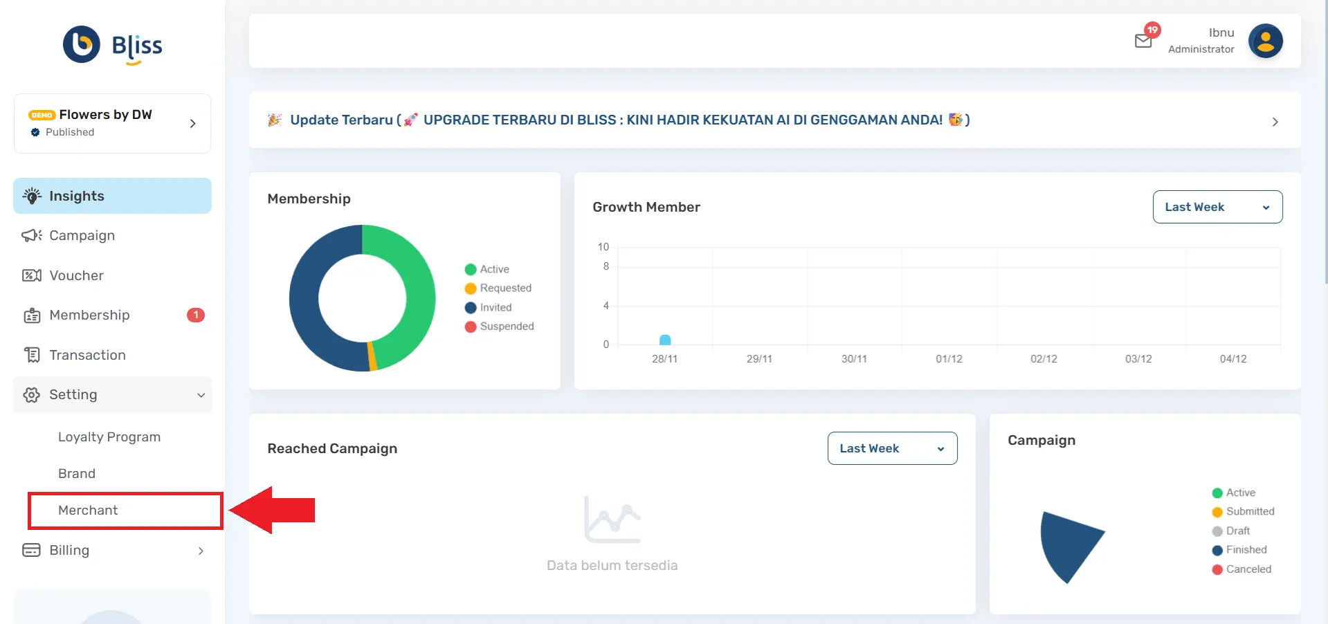Click the Campaign megaphone icon
Screen dimensions: 1328x624
tap(32, 236)
